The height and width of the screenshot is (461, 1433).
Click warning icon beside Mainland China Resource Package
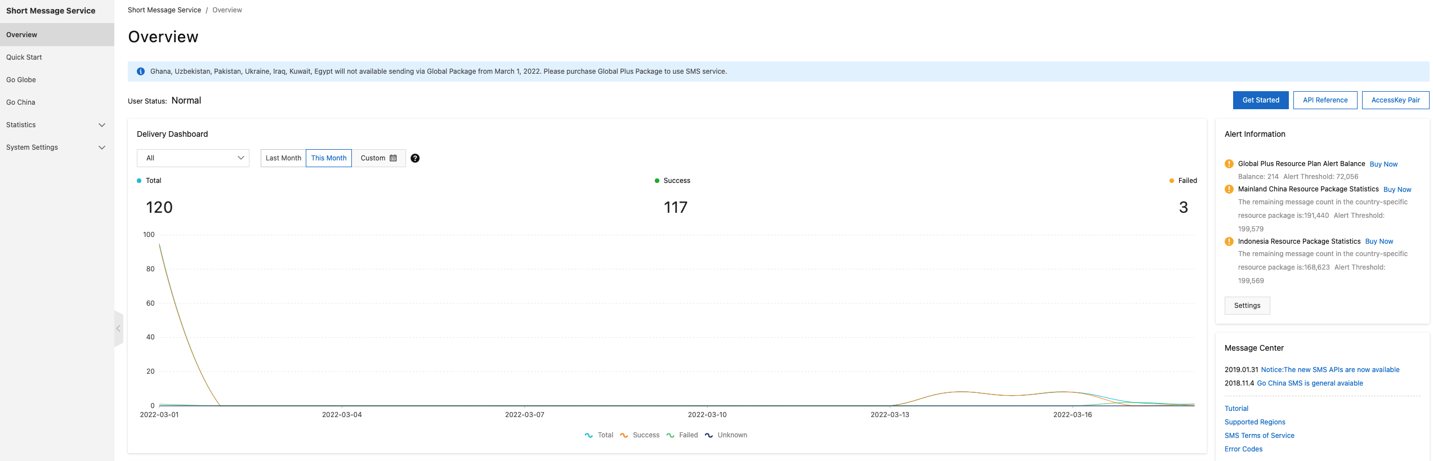tap(1229, 189)
